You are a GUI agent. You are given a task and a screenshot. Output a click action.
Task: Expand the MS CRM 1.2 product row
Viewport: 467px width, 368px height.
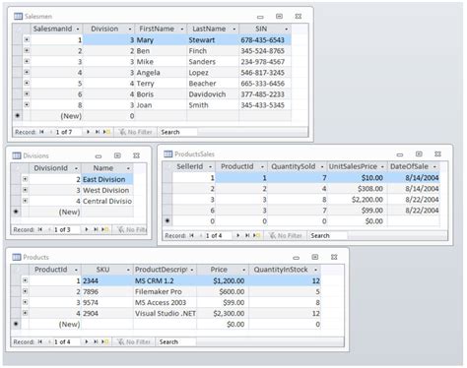click(x=26, y=280)
